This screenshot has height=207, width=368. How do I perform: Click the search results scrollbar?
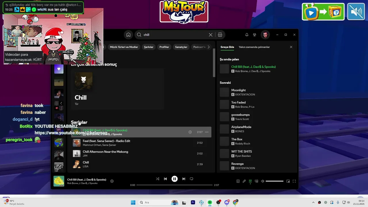click(x=214, y=63)
